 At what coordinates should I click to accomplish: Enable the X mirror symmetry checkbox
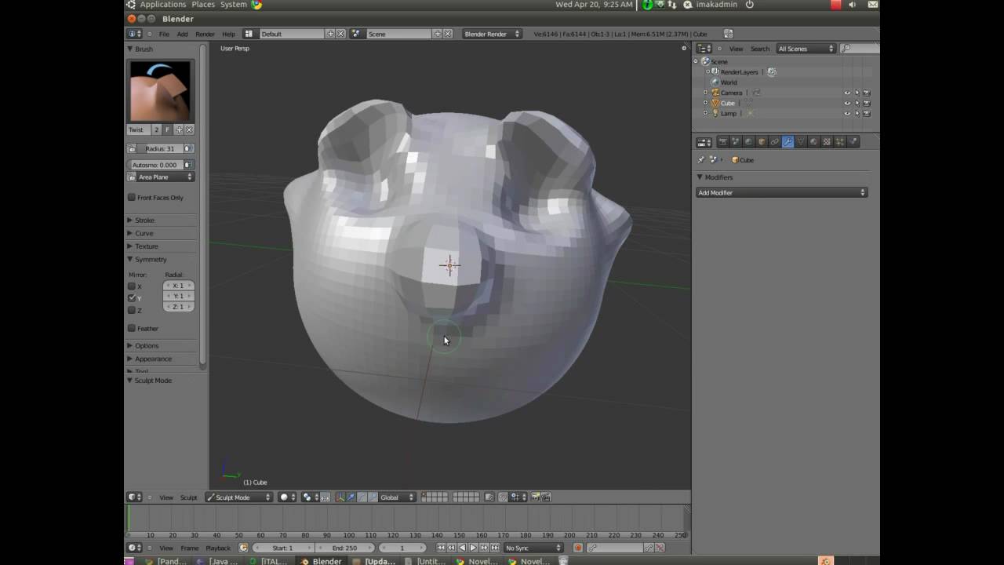[132, 286]
